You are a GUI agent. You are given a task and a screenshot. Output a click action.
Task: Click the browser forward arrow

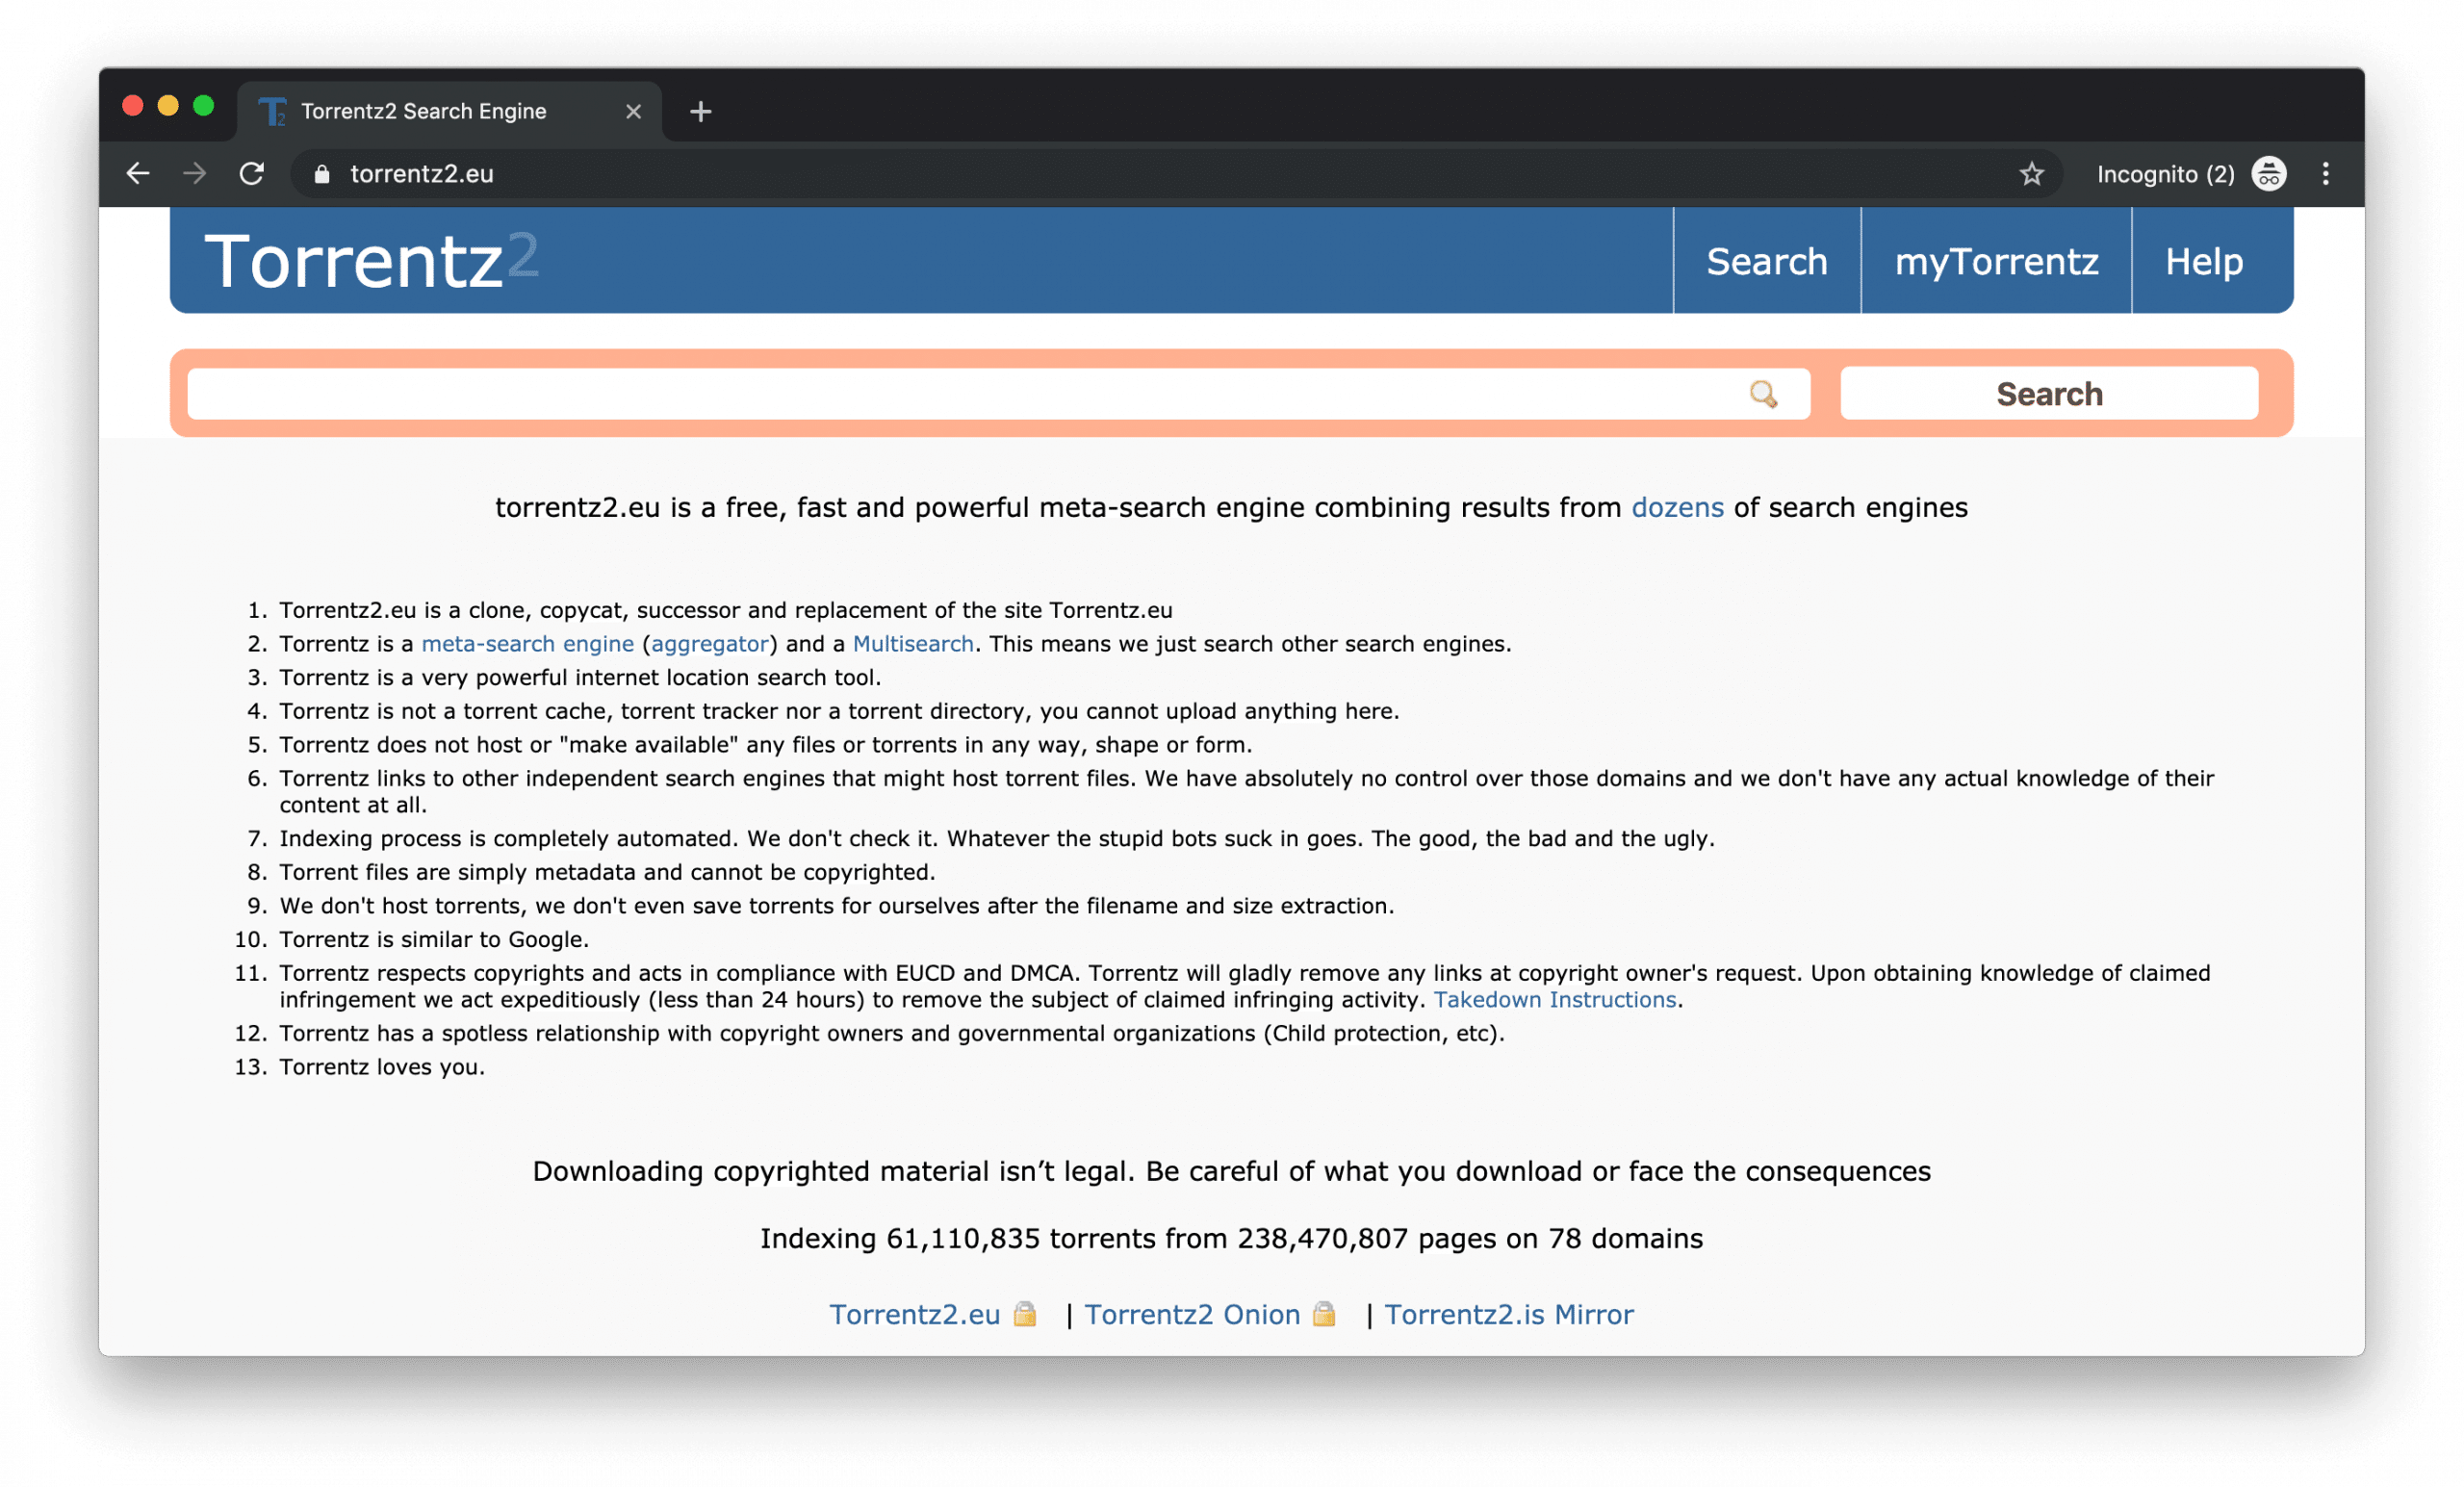coord(195,174)
